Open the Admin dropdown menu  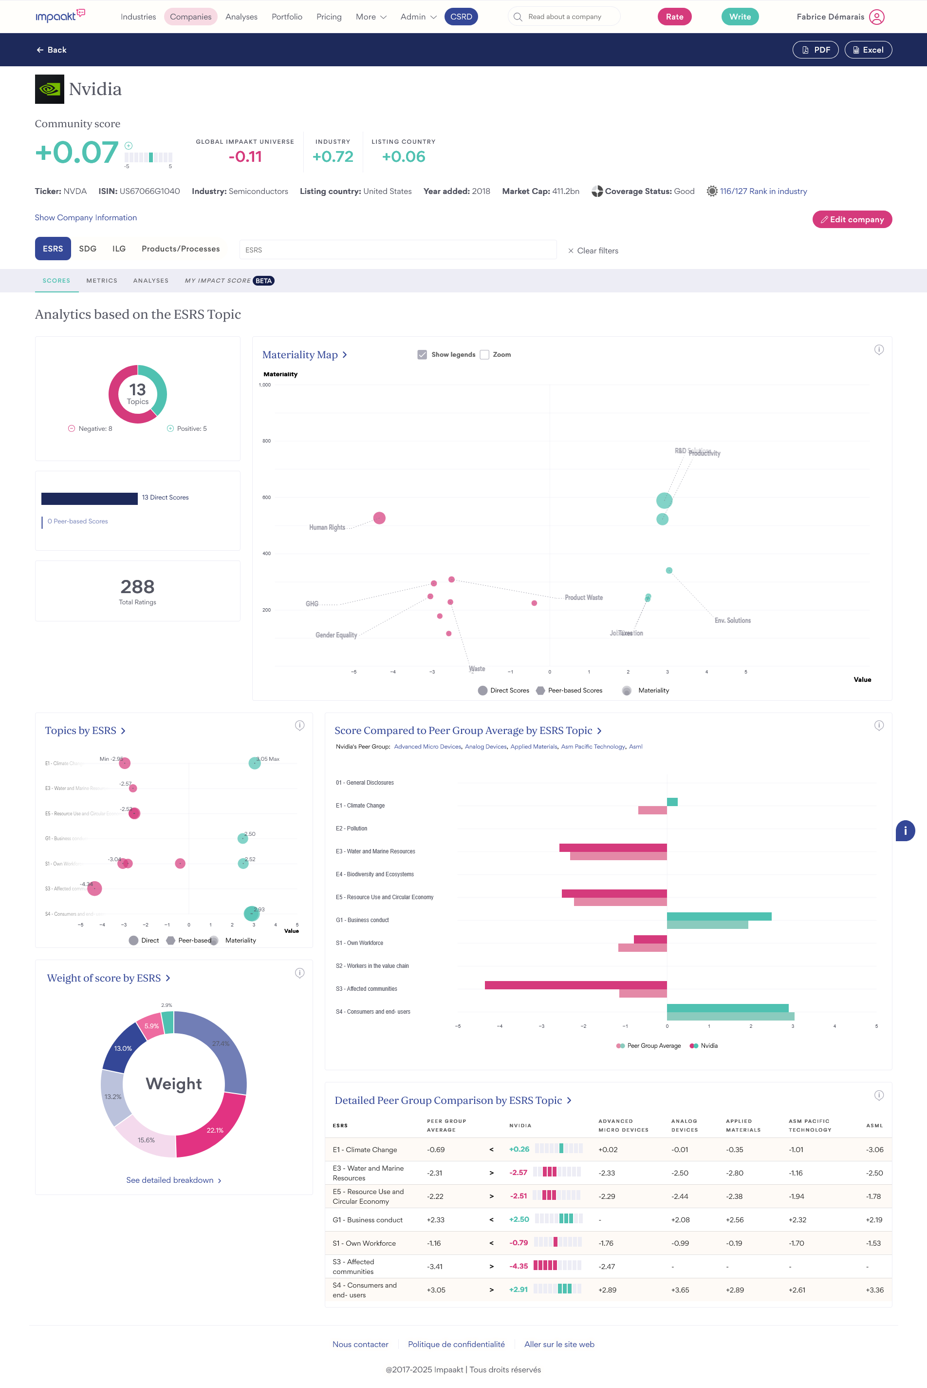point(418,17)
